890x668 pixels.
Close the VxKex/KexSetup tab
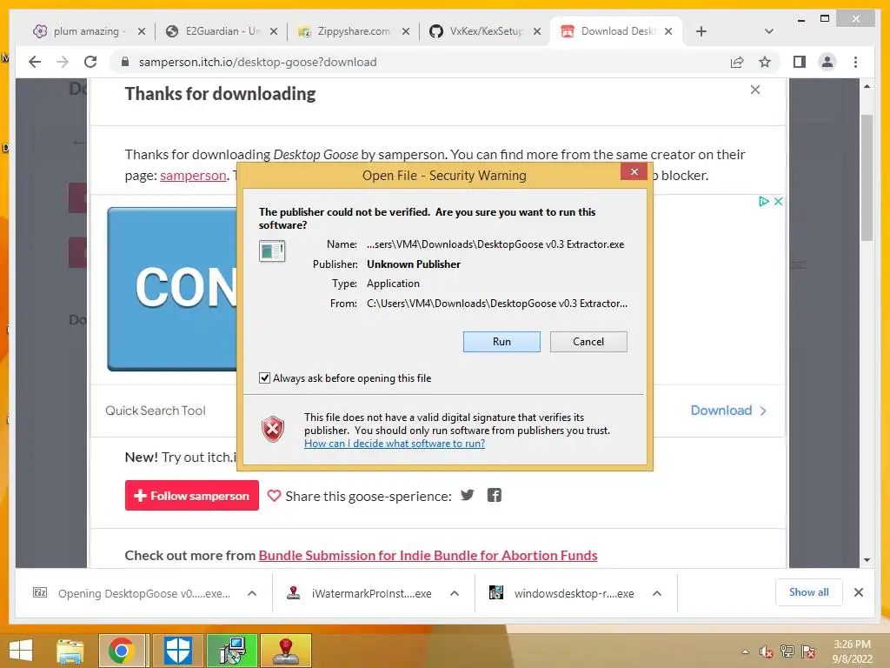(x=537, y=31)
